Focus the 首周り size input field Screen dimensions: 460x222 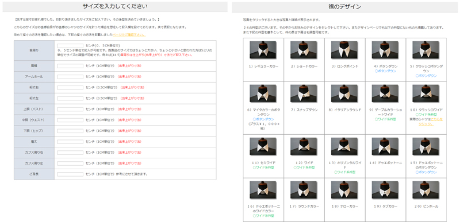tap(70, 46)
